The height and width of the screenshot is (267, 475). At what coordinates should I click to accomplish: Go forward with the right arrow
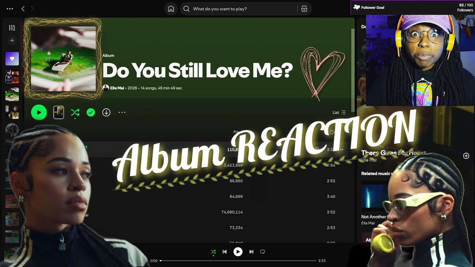tap(32, 9)
